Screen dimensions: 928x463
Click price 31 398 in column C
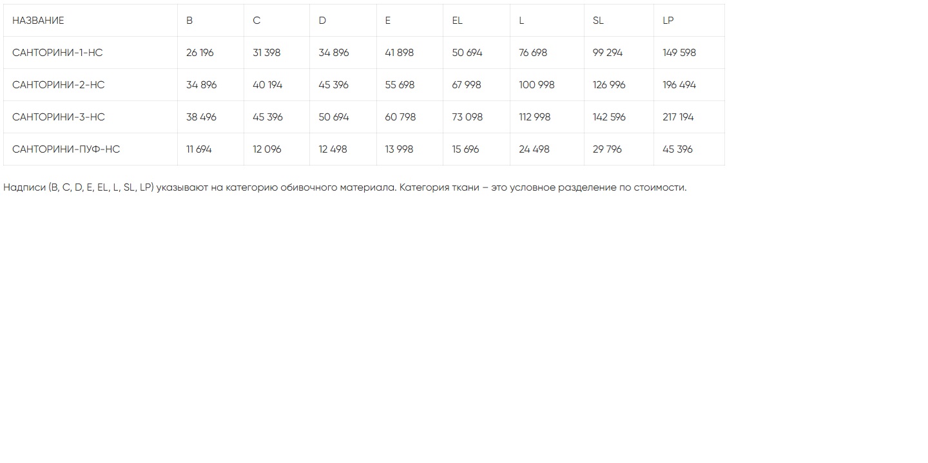click(267, 53)
